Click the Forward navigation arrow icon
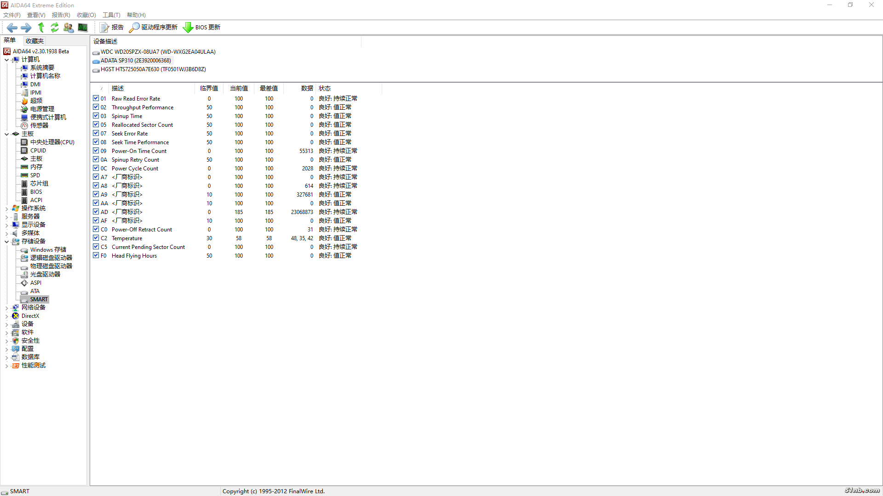Viewport: 883px width, 496px height. click(x=26, y=28)
